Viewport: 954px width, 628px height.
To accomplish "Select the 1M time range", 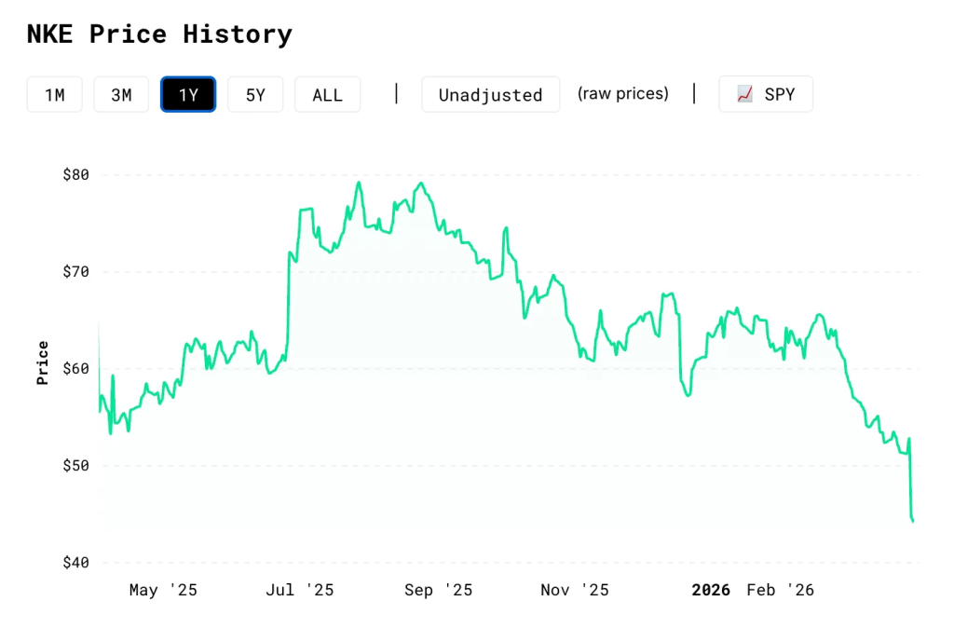I will (x=55, y=95).
